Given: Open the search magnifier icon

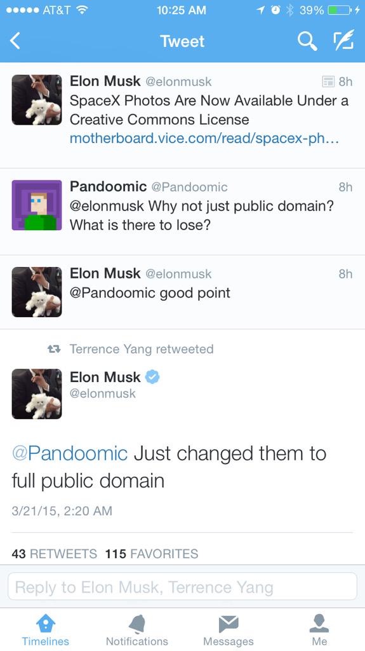Looking at the screenshot, I should (x=307, y=41).
